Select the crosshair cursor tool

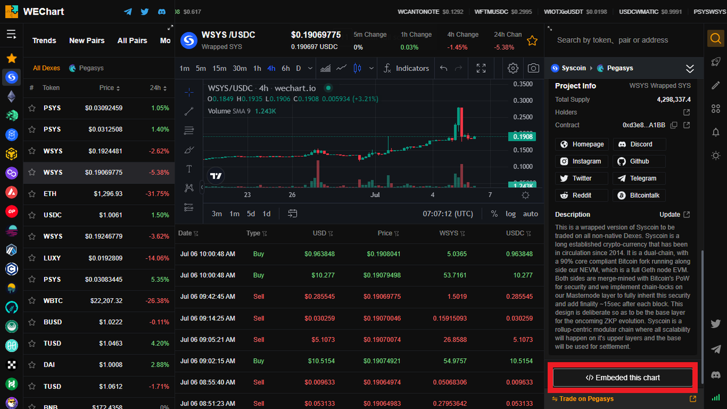189,92
